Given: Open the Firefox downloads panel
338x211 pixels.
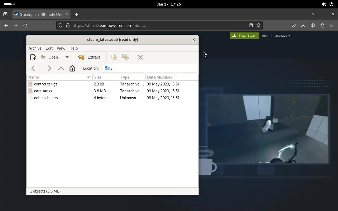Looking at the screenshot, I should coord(303,26).
